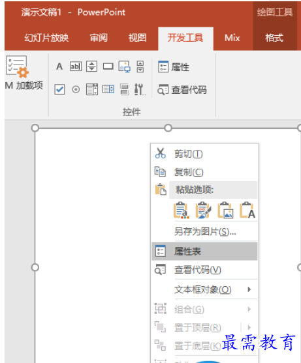301x363 pixels.
Task: Switch to the 幻灯片放映 tab
Action: click(46, 38)
